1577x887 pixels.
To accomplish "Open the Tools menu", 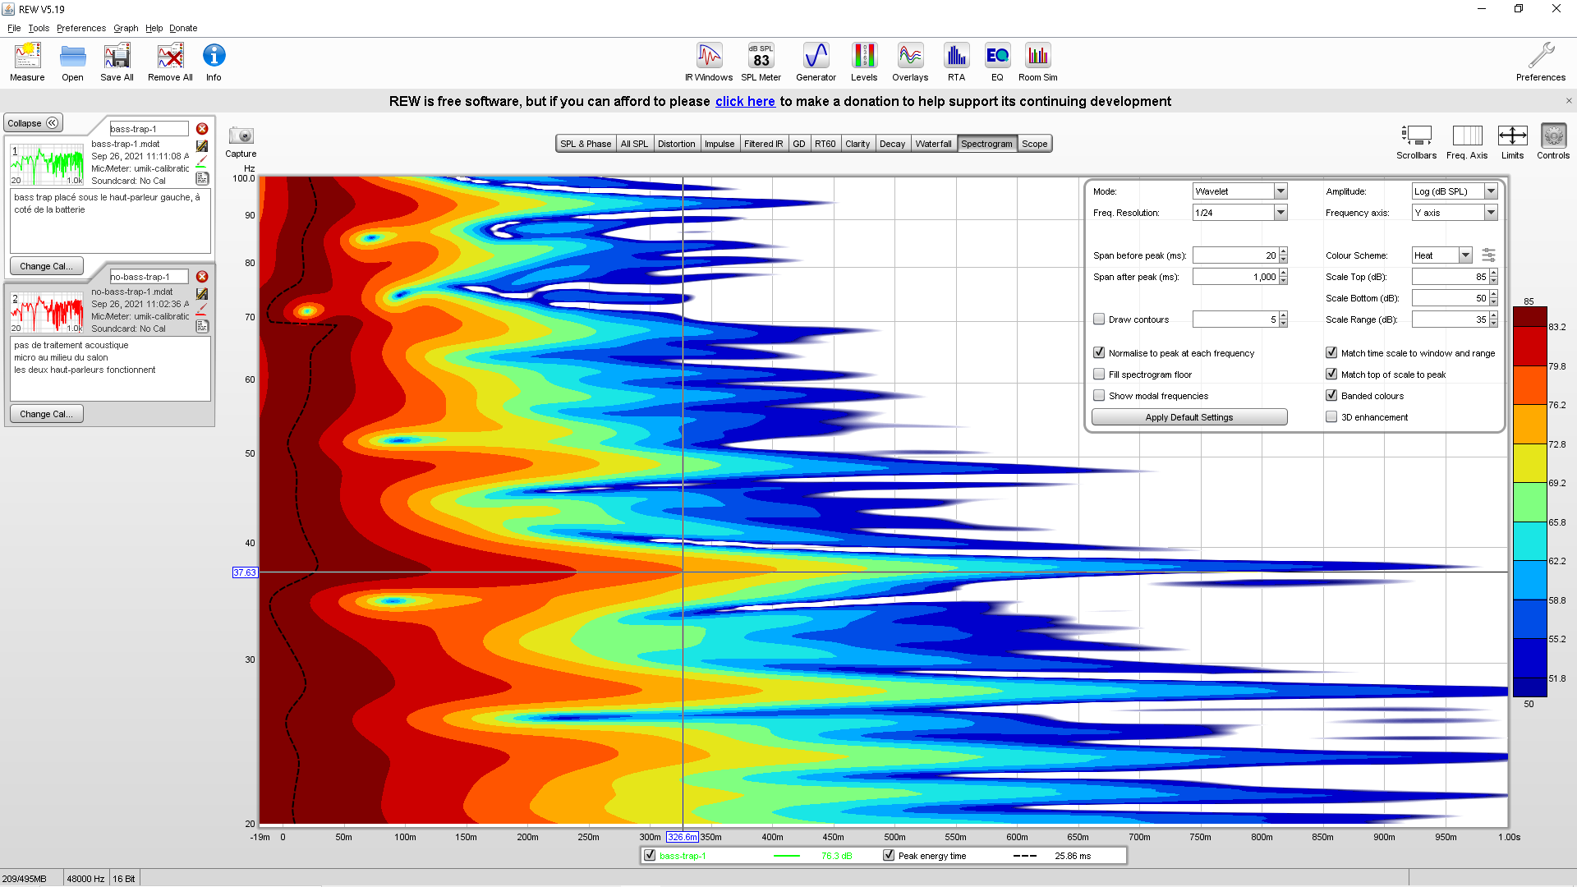I will click(39, 28).
